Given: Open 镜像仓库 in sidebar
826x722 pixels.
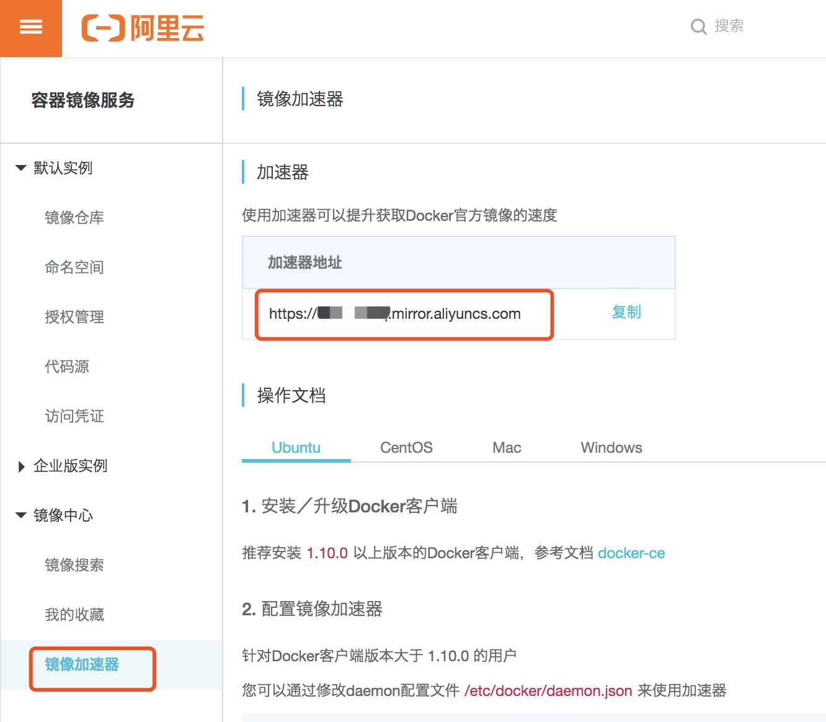Looking at the screenshot, I should [74, 218].
